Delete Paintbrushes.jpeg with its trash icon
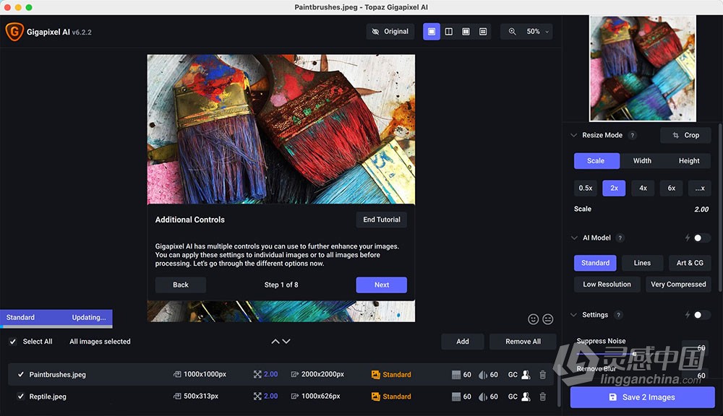The height and width of the screenshot is (416, 723). 543,375
